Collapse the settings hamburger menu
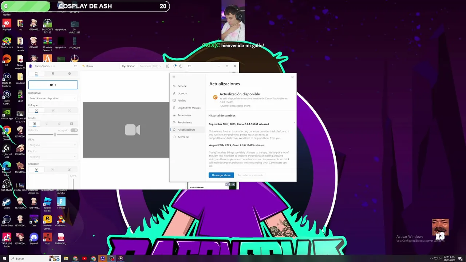The height and width of the screenshot is (262, 466). click(174, 76)
